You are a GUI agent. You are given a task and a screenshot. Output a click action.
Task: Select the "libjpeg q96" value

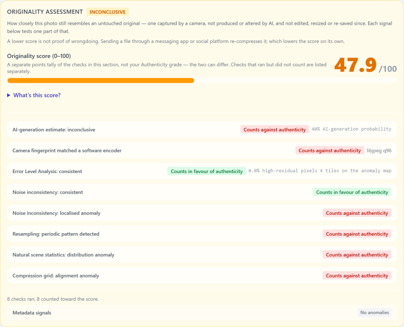click(x=379, y=150)
